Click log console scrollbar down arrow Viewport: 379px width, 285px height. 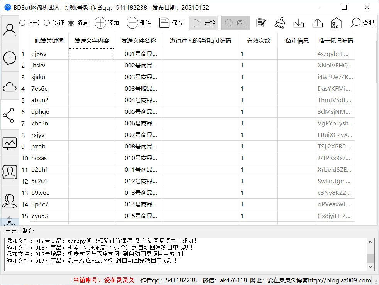coord(371,266)
